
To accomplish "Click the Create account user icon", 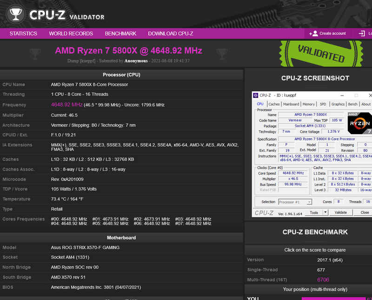I will 313,33.
